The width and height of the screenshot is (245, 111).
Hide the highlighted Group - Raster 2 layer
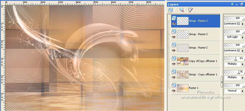pos(174,24)
